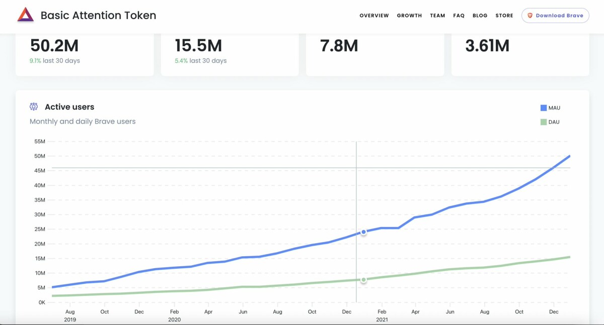The width and height of the screenshot is (604, 325).
Task: Click the 50.2M stat card value
Action: [54, 46]
